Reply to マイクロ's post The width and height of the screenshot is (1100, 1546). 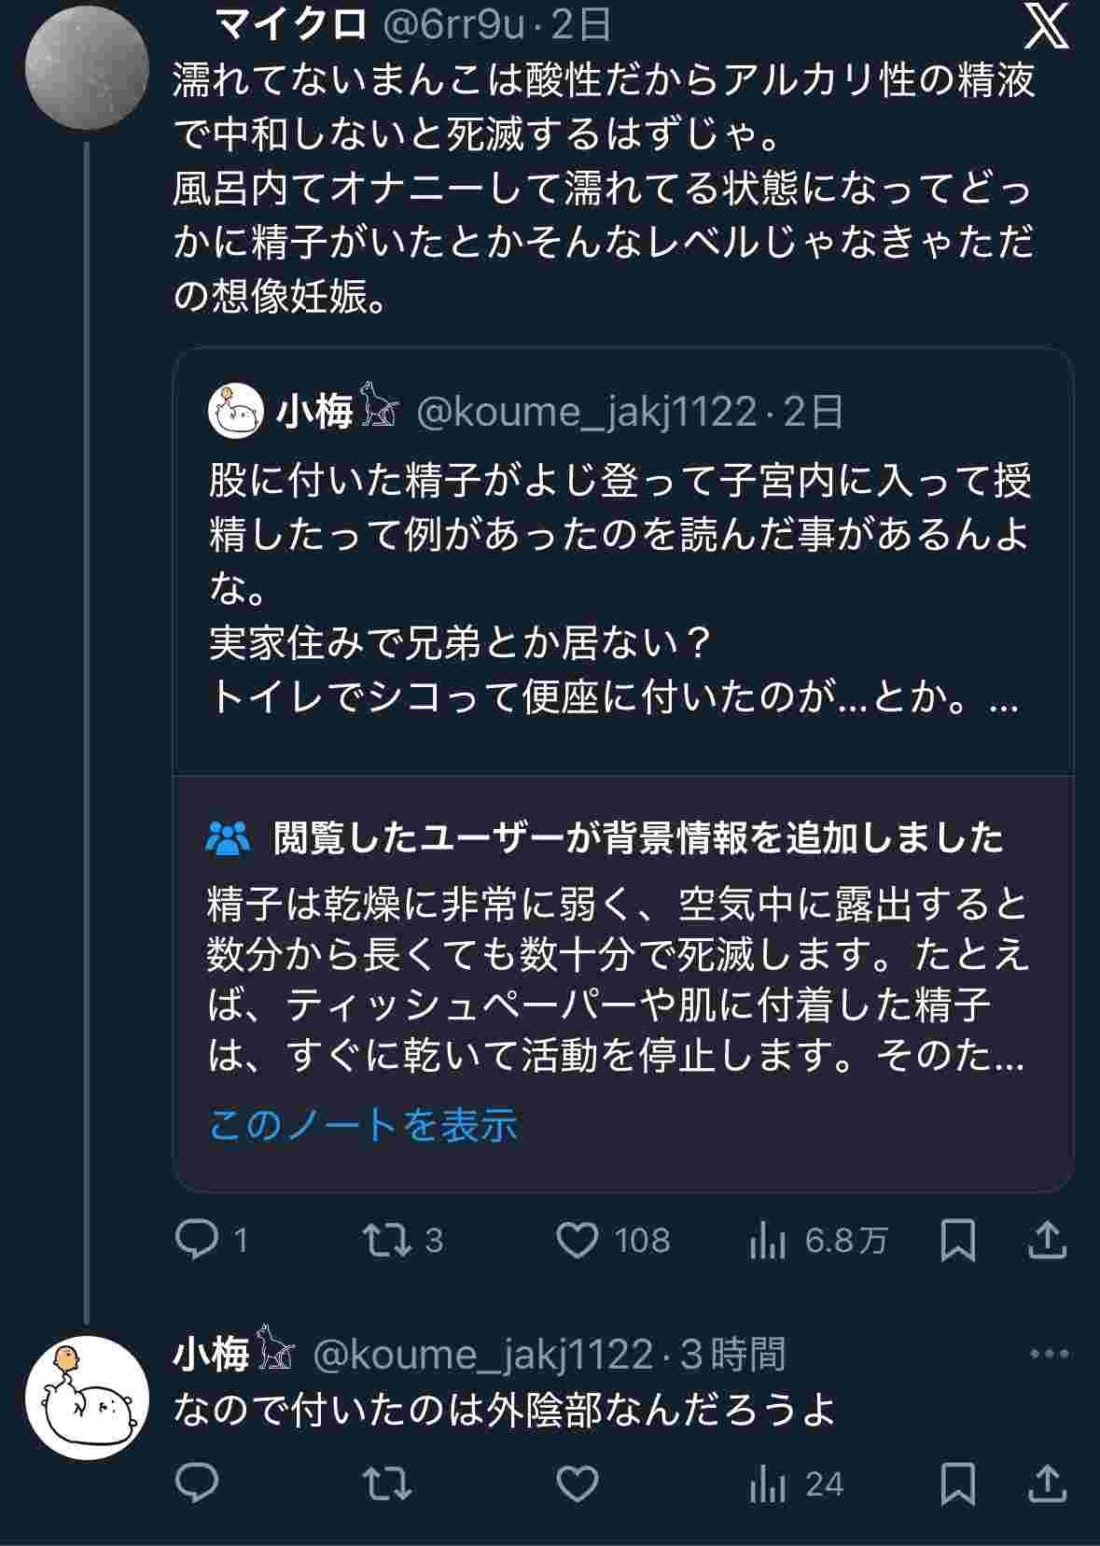[197, 1241]
